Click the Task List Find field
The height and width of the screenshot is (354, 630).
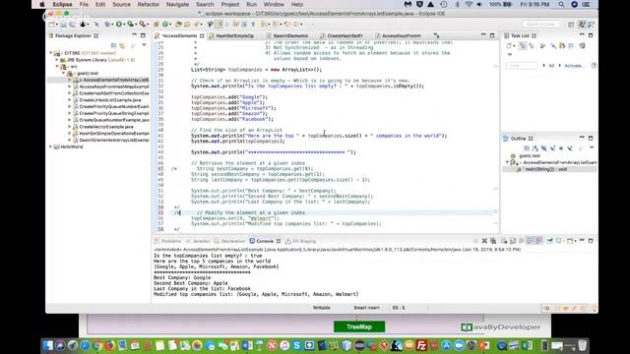(x=522, y=66)
